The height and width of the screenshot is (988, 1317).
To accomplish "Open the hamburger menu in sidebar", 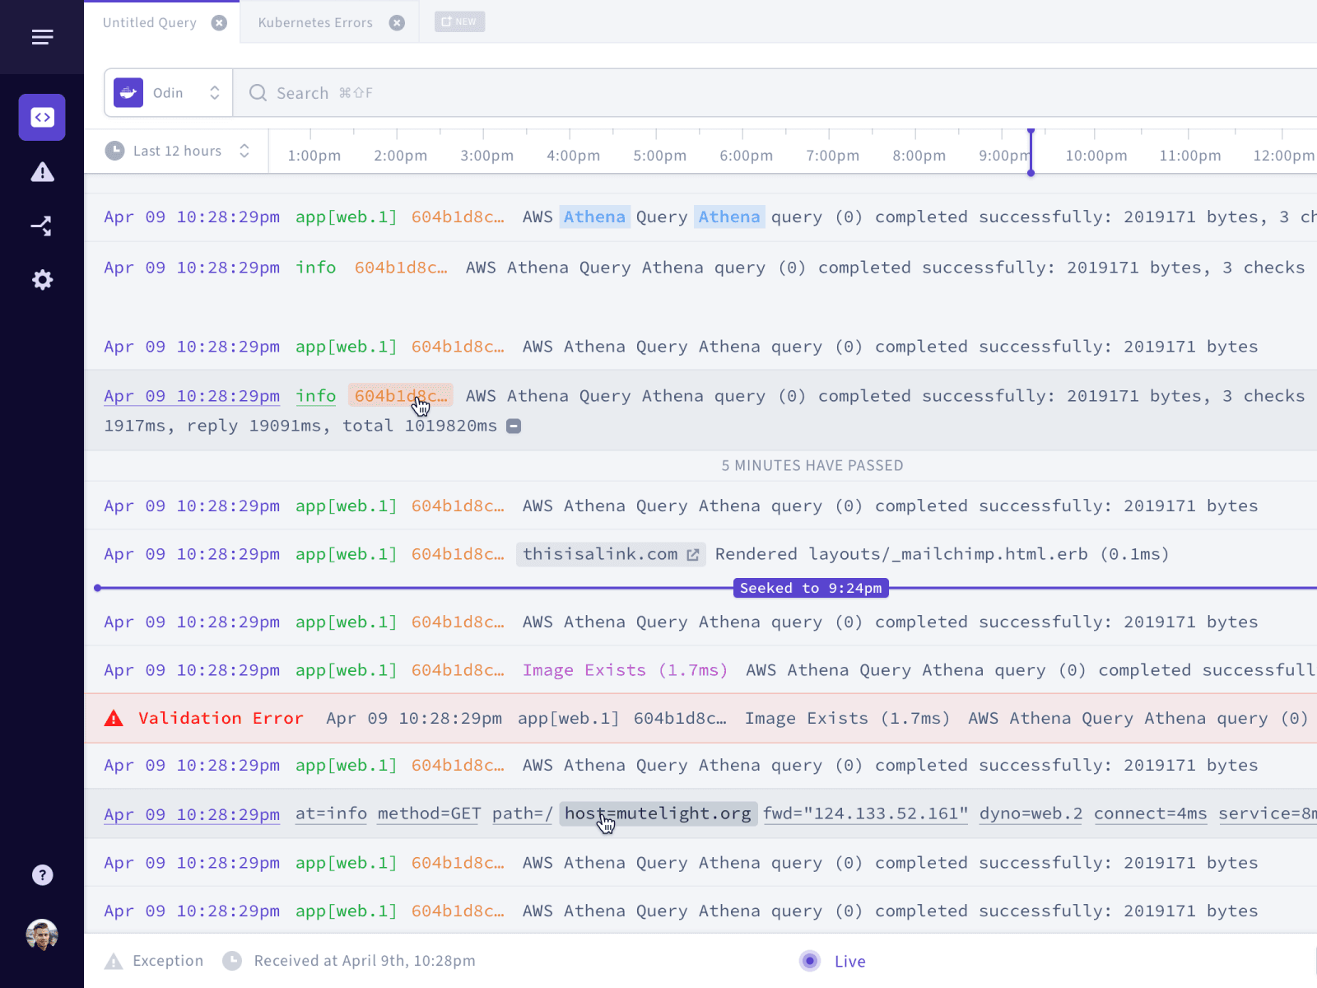I will (42, 37).
